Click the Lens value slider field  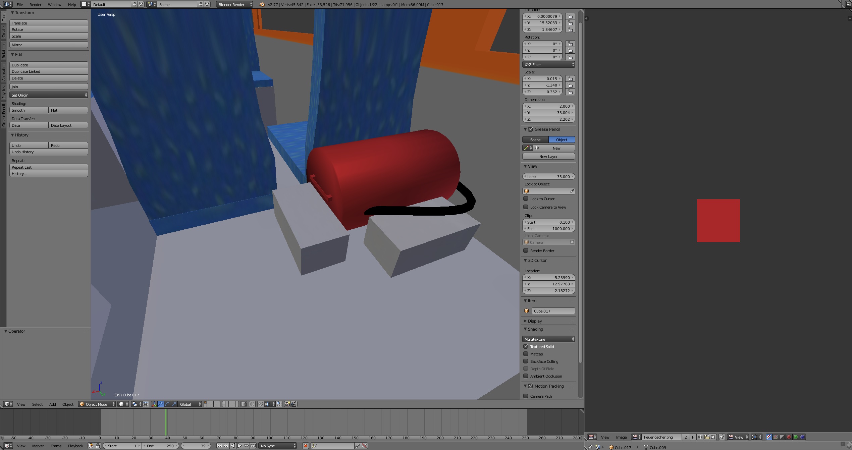pos(548,177)
